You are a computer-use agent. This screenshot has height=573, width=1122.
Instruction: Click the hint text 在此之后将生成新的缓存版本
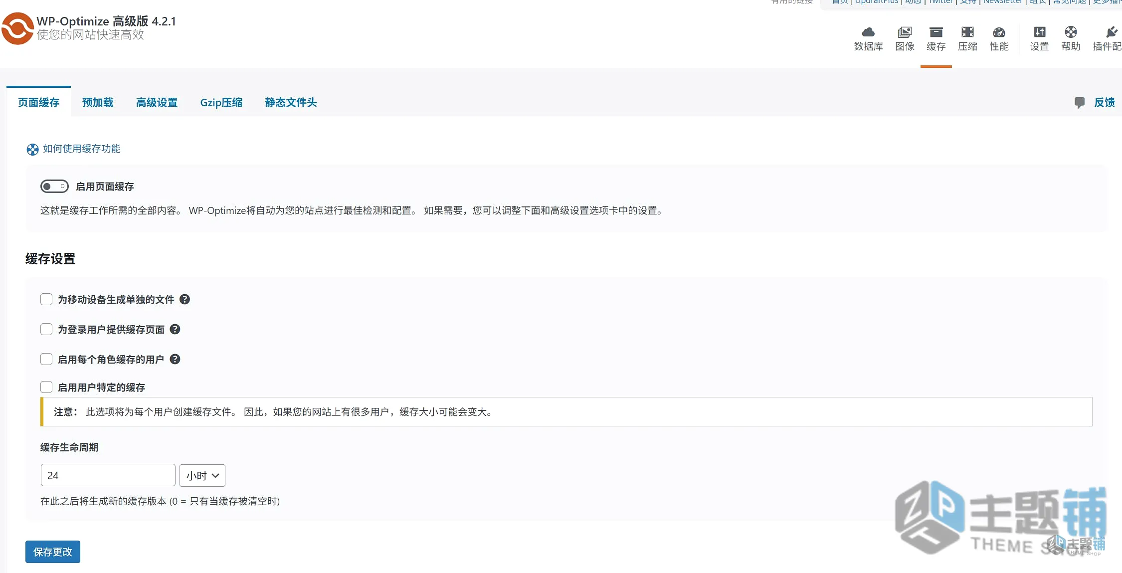coord(160,501)
